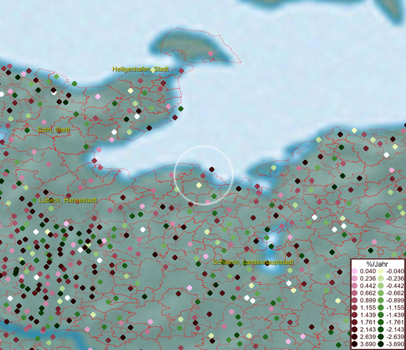Screen dimensions: 406x350
Task: Click the -0.442 green legend swatch
Action: tap(381, 286)
